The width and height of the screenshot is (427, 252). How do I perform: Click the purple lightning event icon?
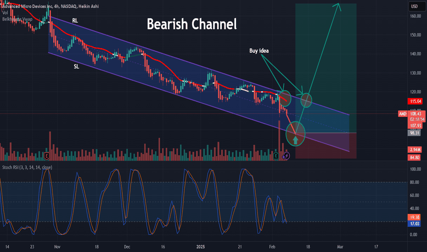click(286, 156)
